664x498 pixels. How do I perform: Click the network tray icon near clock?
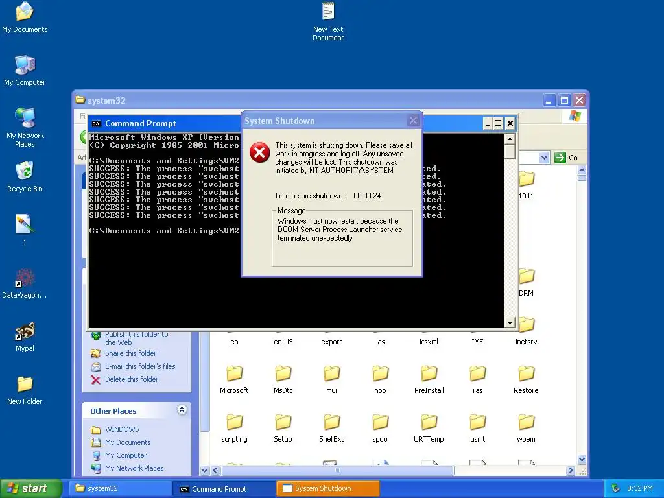[x=616, y=488]
